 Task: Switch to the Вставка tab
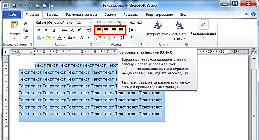52,15
